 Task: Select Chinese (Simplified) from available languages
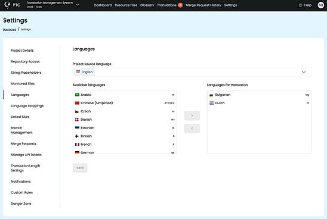tap(125, 103)
